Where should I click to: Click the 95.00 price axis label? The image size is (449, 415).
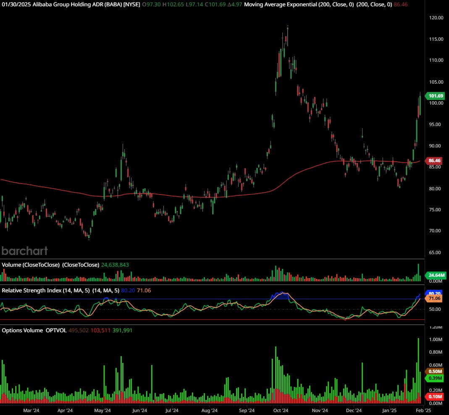coord(435,125)
